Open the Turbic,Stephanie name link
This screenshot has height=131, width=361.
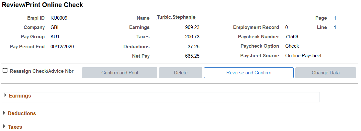(x=176, y=17)
